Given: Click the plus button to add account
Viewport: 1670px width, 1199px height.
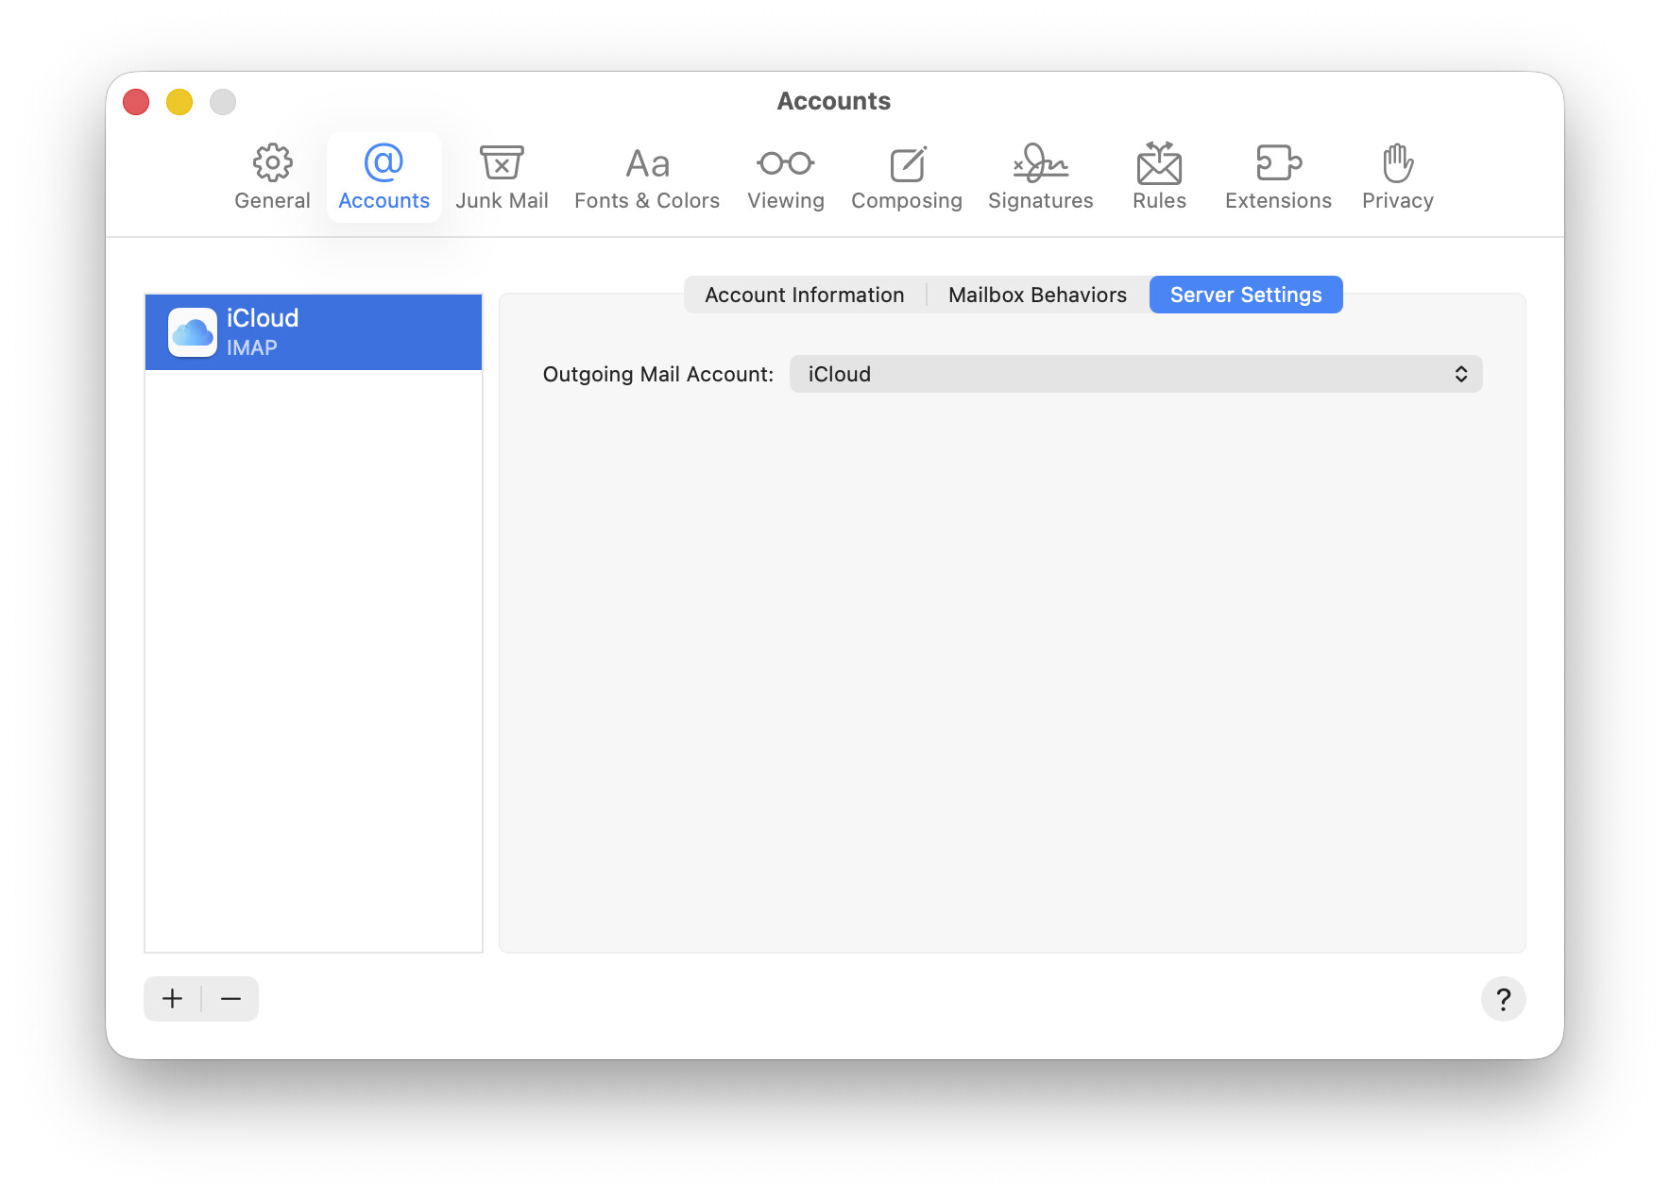Looking at the screenshot, I should tap(173, 999).
